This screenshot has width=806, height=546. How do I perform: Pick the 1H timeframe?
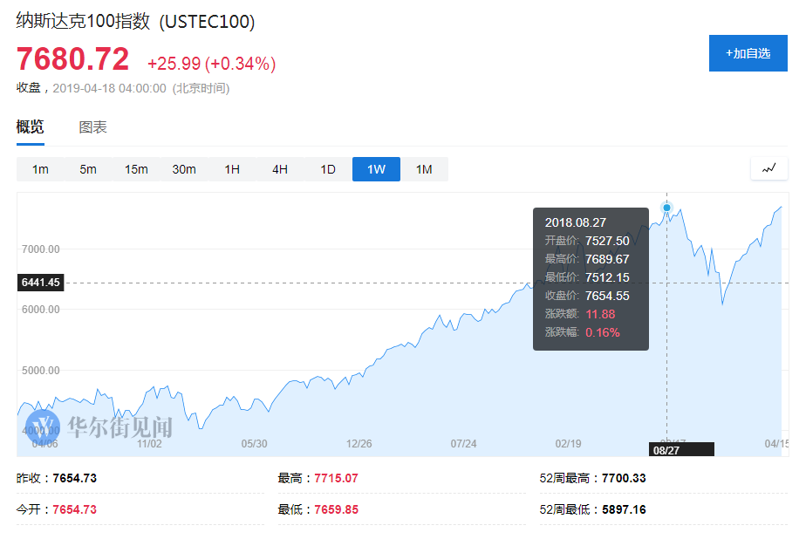coord(232,169)
